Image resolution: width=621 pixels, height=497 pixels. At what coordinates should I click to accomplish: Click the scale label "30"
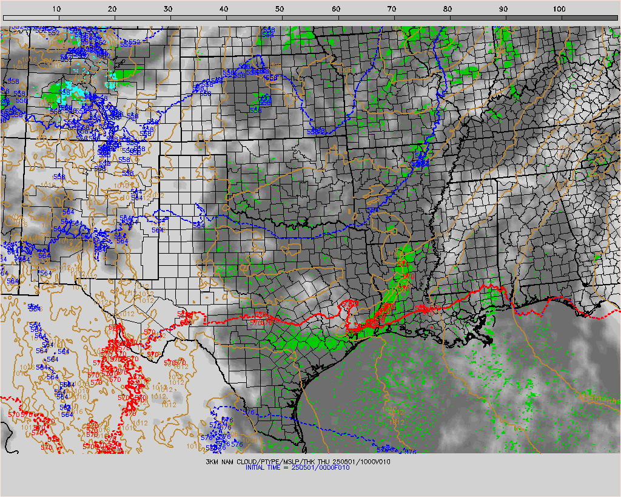click(x=169, y=8)
